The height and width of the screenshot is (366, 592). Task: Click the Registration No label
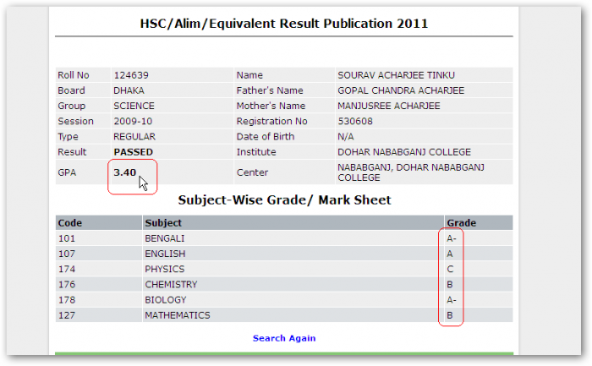pyautogui.click(x=271, y=121)
